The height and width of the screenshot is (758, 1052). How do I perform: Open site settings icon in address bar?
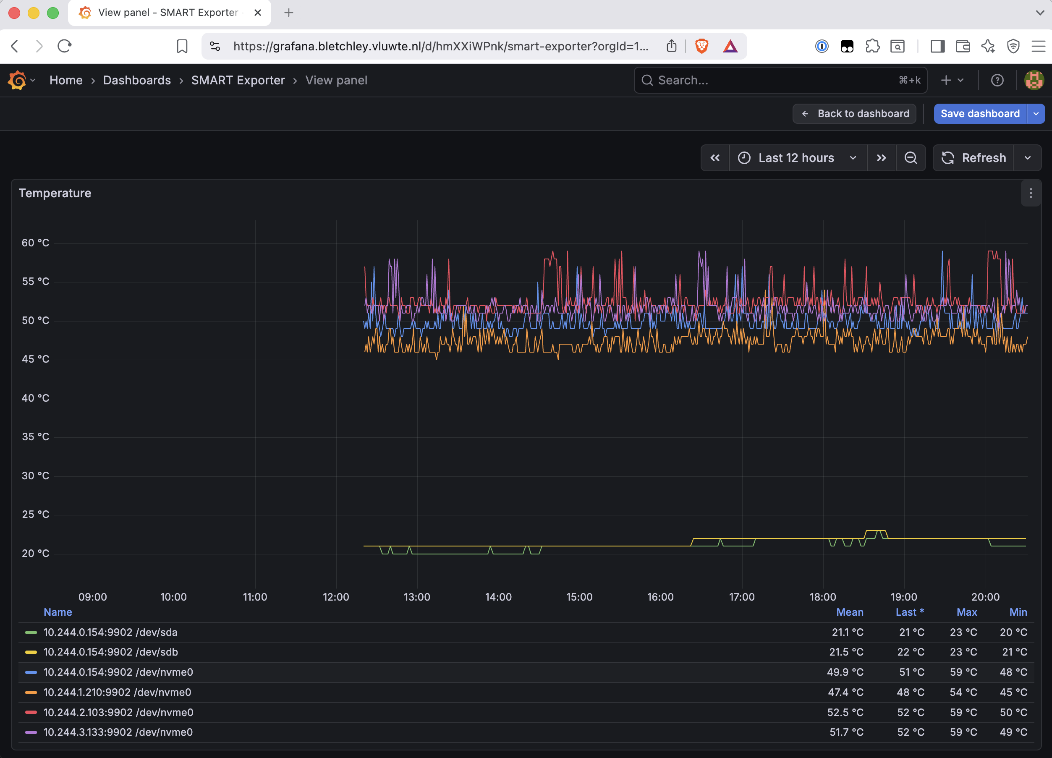[215, 46]
